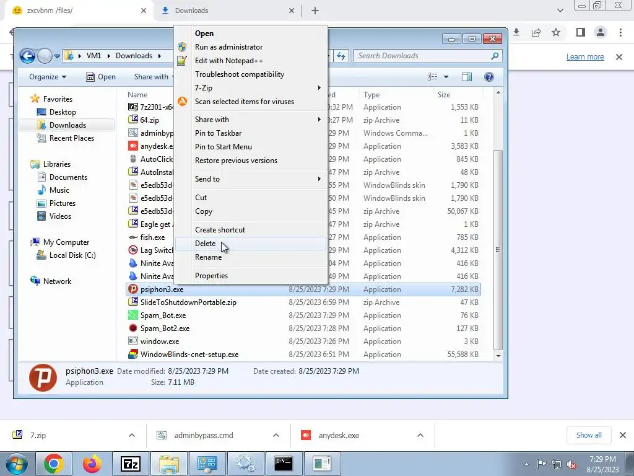Expand the 7-Zip submenu arrow

pyautogui.click(x=319, y=88)
